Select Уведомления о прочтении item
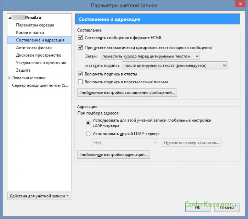 click(41, 63)
